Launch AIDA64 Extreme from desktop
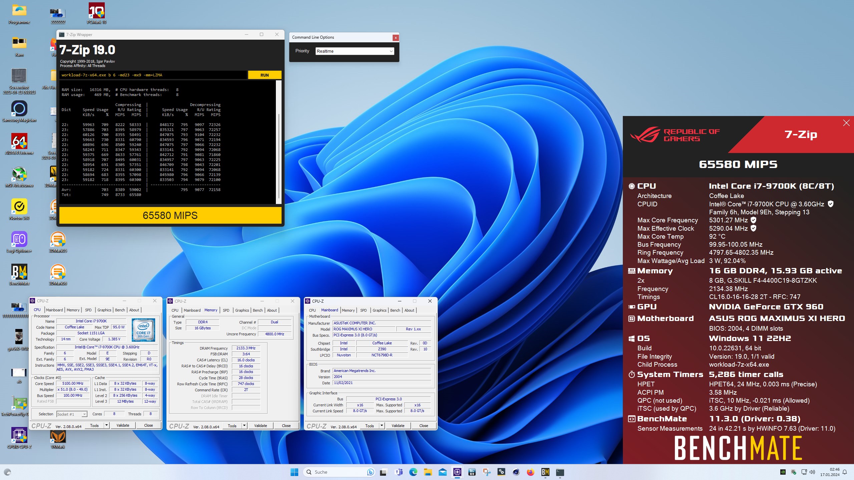Viewport: 854px width, 480px height. click(19, 144)
